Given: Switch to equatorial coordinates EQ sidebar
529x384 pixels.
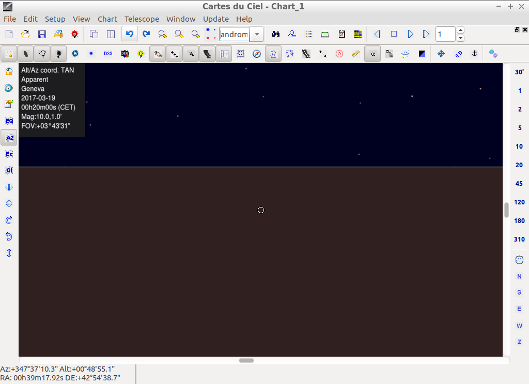Looking at the screenshot, I should pyautogui.click(x=9, y=121).
